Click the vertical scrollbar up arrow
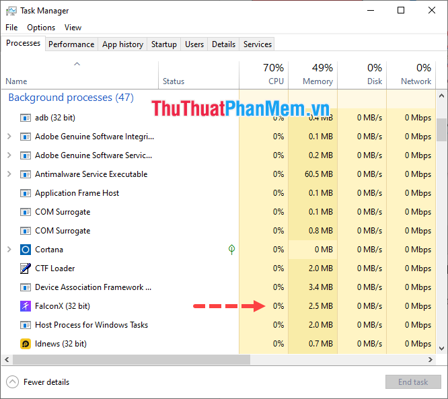 tap(442, 96)
